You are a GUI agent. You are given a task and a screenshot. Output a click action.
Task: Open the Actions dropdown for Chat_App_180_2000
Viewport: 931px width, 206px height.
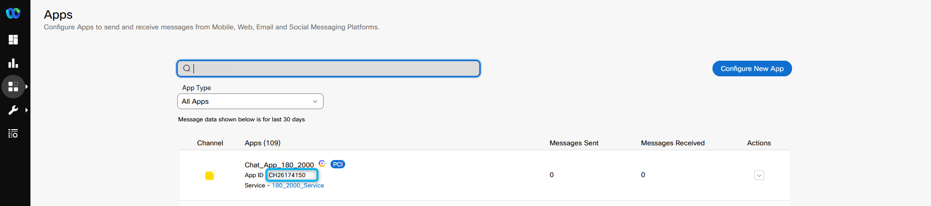759,175
